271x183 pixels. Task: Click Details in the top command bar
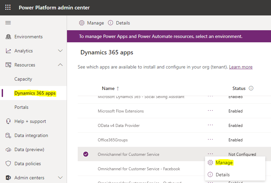(123, 23)
